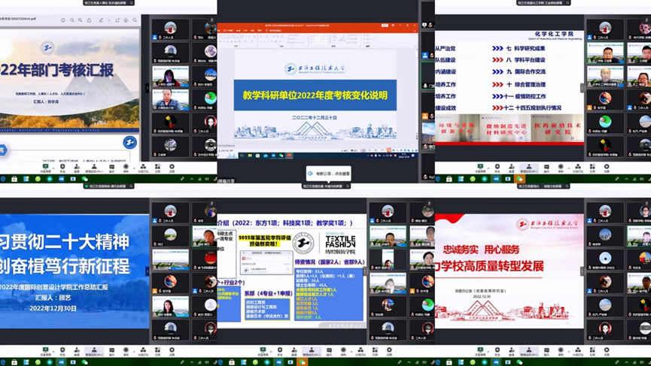This screenshot has height=366, width=651.
Task: Select the blue-shirted man's video tile in the top-left meeting
Action: [171, 98]
